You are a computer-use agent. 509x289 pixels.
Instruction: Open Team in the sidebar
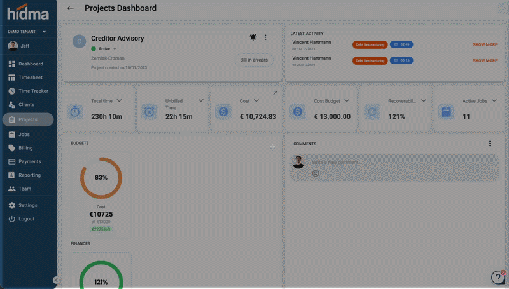click(28, 189)
